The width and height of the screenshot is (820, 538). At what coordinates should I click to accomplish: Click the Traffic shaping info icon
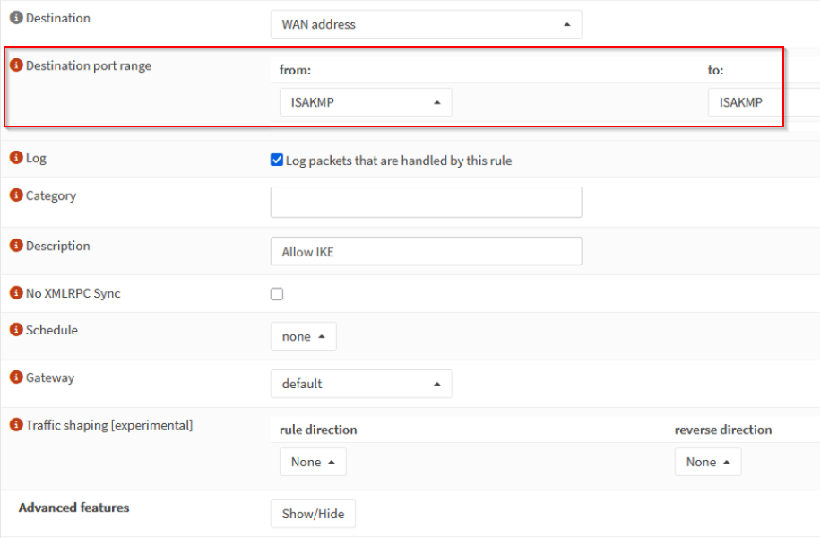coord(16,425)
